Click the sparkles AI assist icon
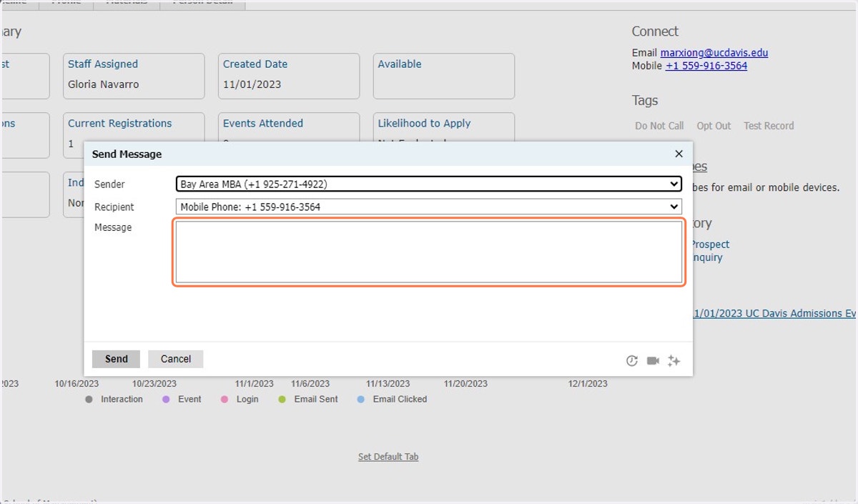Screen dimensions: 858x504 pos(674,361)
